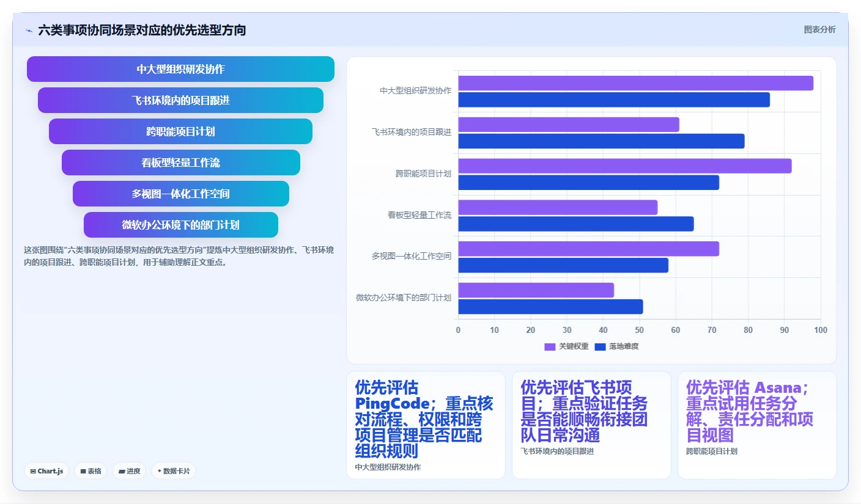861x504 pixels.
Task: Click blue bar for 看板型轻量工作流
Action: (x=576, y=224)
